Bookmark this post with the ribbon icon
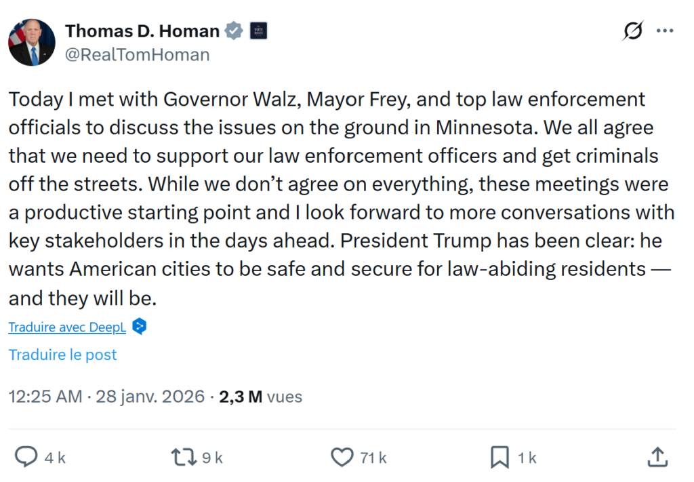This screenshot has height=482, width=694. click(499, 458)
